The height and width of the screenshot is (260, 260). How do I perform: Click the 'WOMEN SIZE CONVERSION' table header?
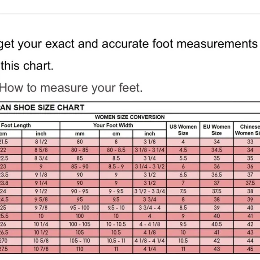click(x=130, y=117)
